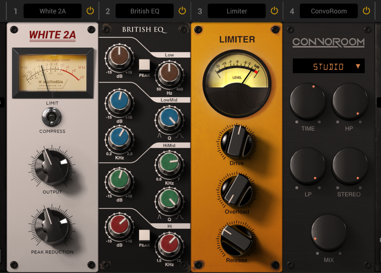Click slot number 4 label
Screen dimensions: 381x273
click(292, 11)
